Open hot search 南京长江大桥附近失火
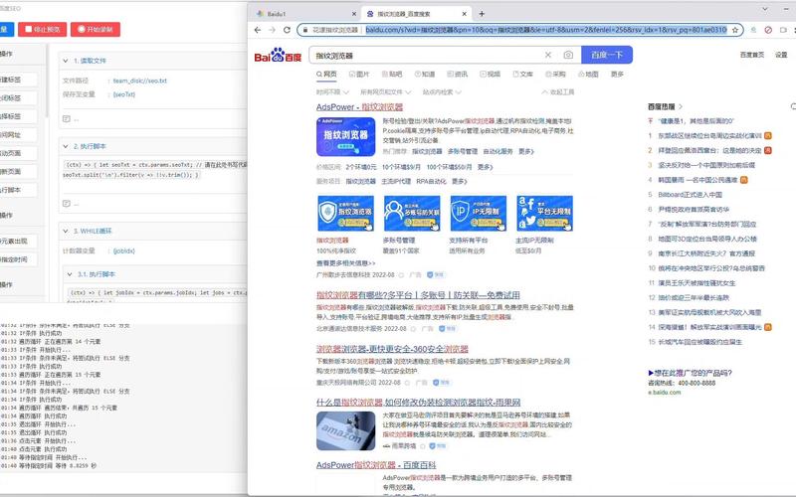796x497 pixels. click(706, 253)
